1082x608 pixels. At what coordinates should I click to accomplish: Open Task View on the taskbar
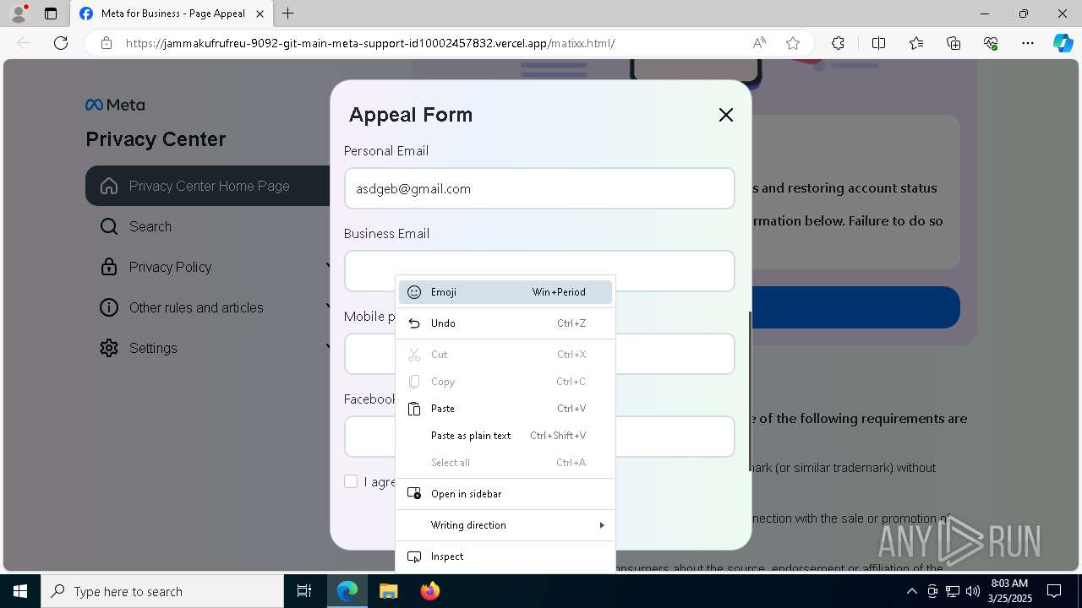304,591
